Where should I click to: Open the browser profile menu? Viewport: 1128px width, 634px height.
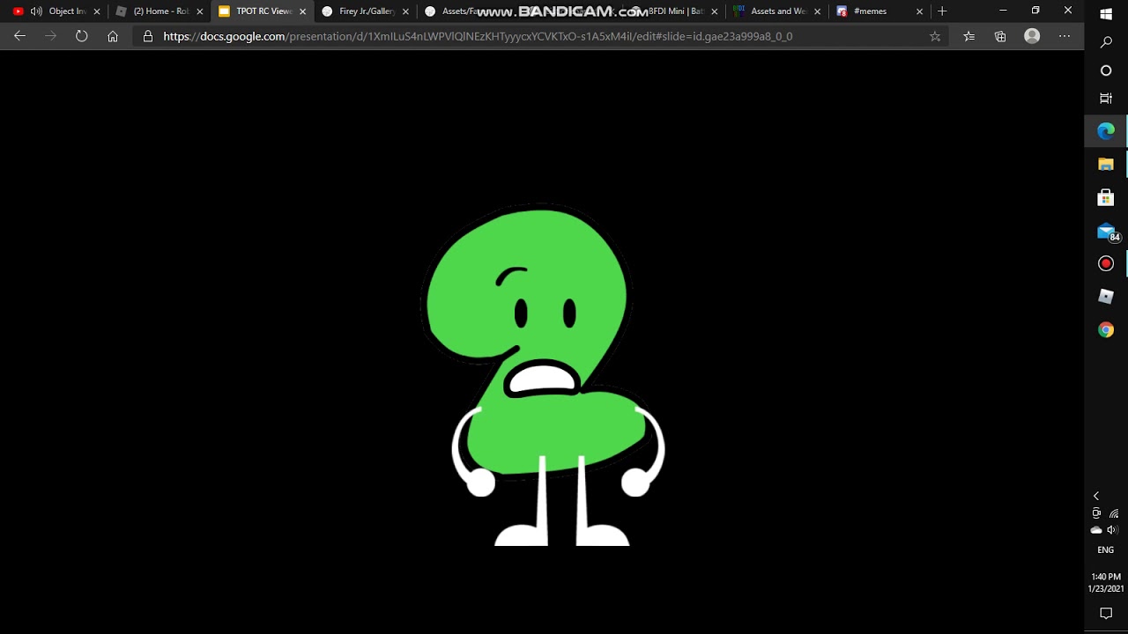1032,36
